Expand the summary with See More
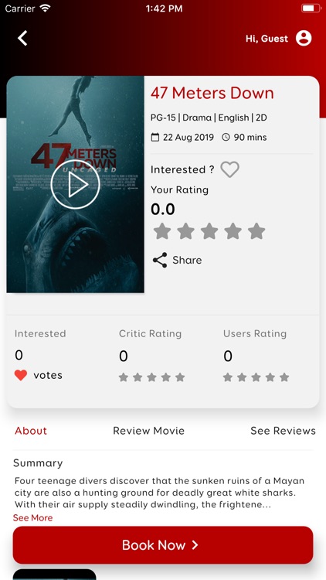Image resolution: width=326 pixels, height=580 pixels. [33, 518]
